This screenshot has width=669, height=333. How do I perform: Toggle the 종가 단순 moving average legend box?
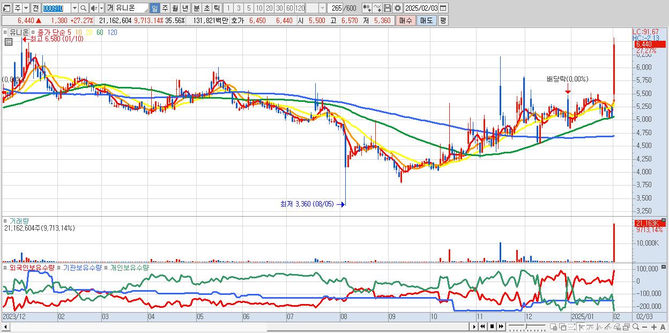click(33, 32)
